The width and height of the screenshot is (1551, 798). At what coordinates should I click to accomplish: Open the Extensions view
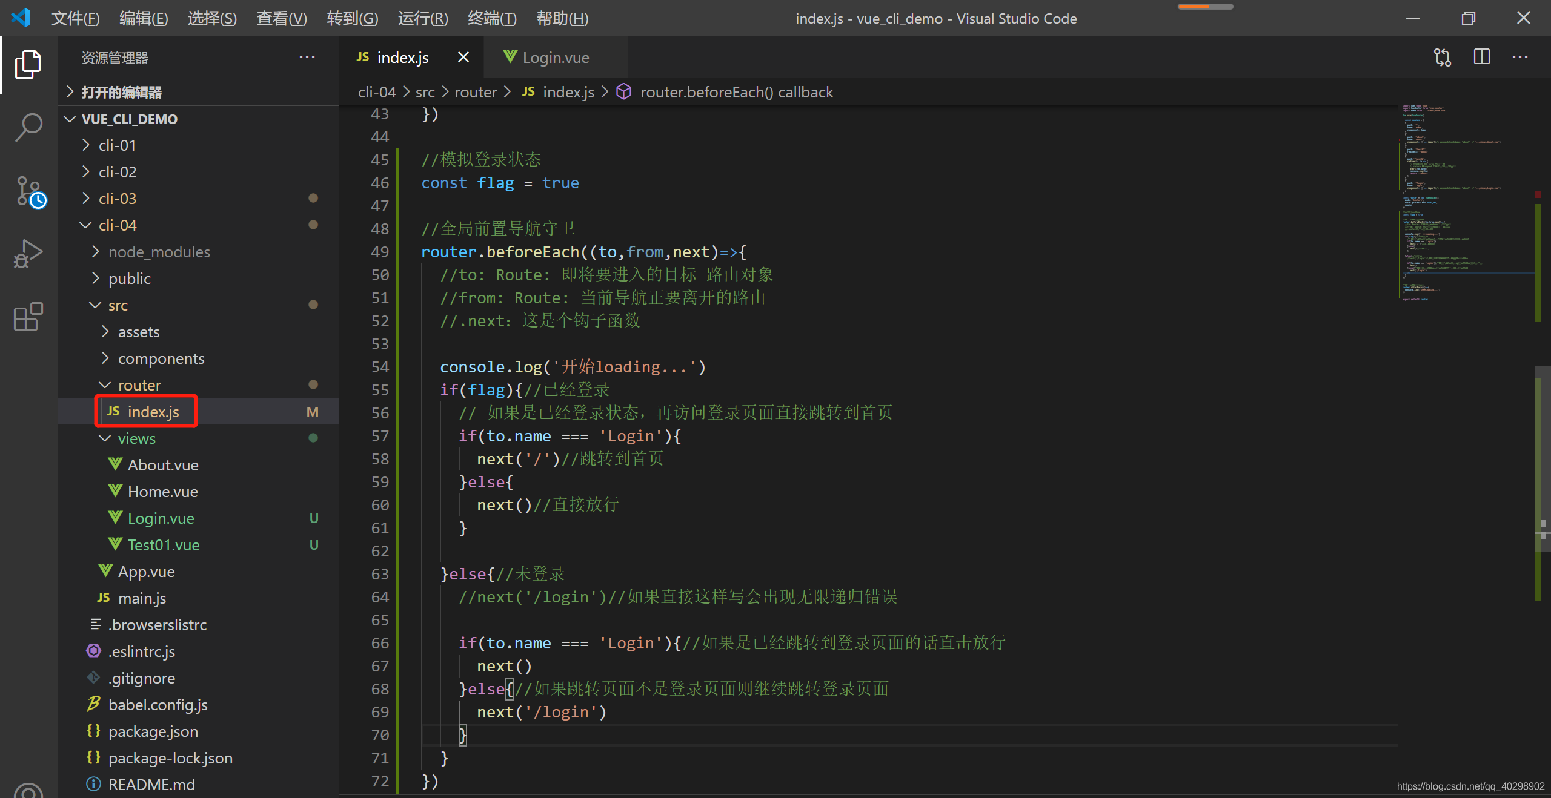point(28,317)
